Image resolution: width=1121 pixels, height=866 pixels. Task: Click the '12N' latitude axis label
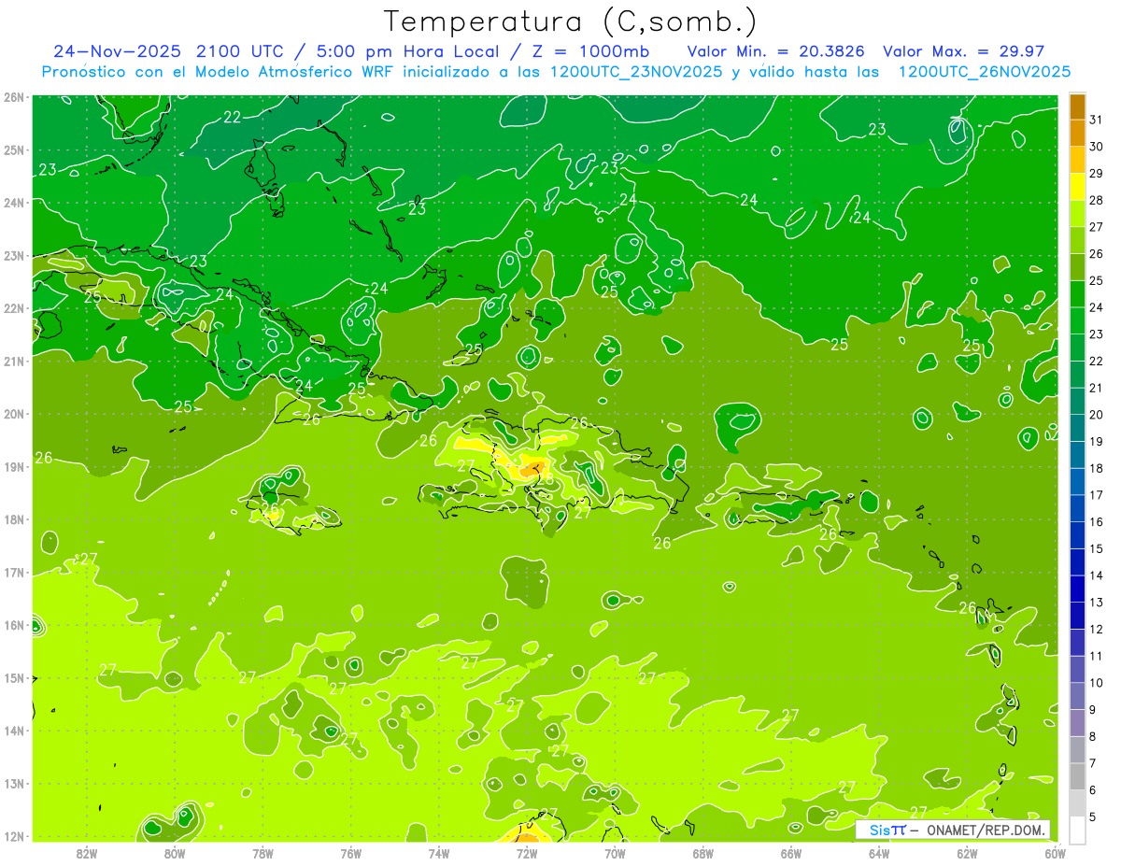14,836
